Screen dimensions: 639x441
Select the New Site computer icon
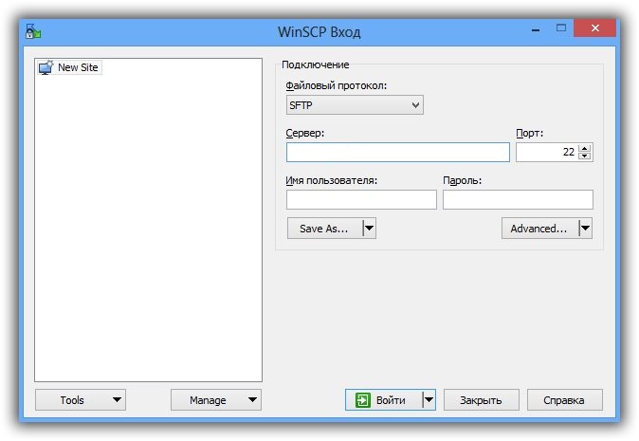pyautogui.click(x=46, y=67)
